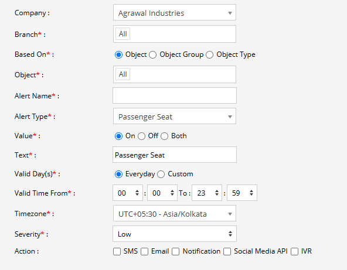The width and height of the screenshot is (347, 270).
Task: Open the start minute selector showing 00
Action: pyautogui.click(x=162, y=193)
